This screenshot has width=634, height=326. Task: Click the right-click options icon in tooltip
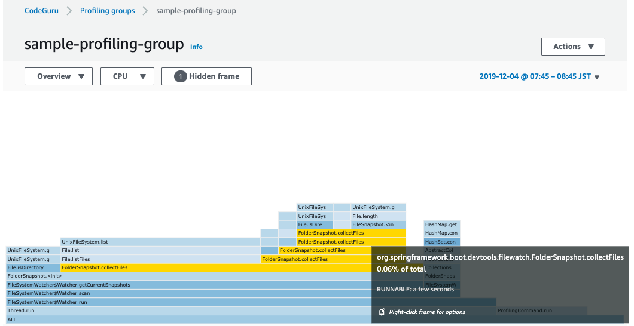[x=382, y=312]
